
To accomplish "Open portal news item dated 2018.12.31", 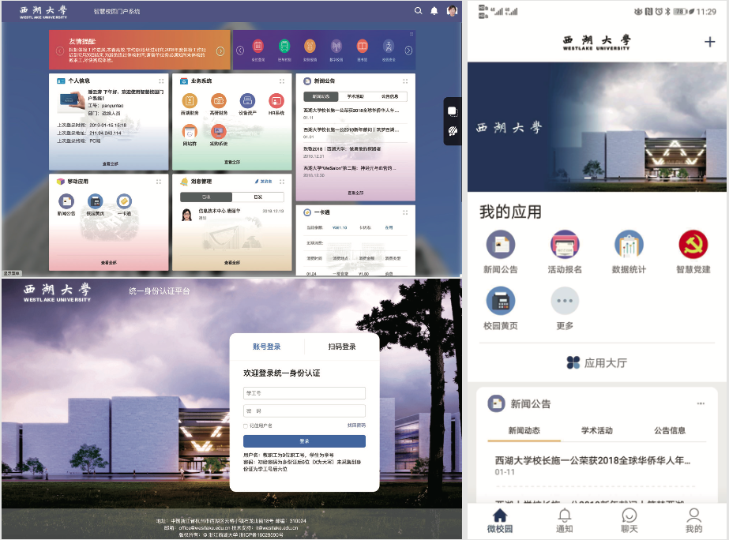I will pyautogui.click(x=355, y=152).
